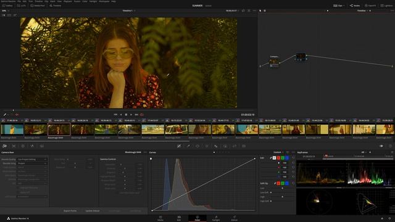This screenshot has width=395, height=222.
Task: Open the Timeline 1 selector dropdown
Action: point(129,11)
